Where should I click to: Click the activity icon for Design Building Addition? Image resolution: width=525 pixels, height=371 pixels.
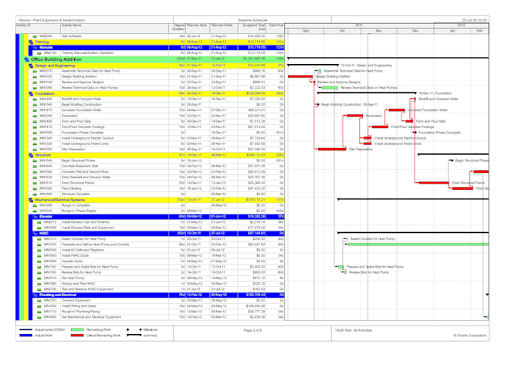pos(35,76)
